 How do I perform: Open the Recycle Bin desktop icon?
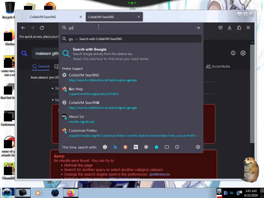pos(9,10)
